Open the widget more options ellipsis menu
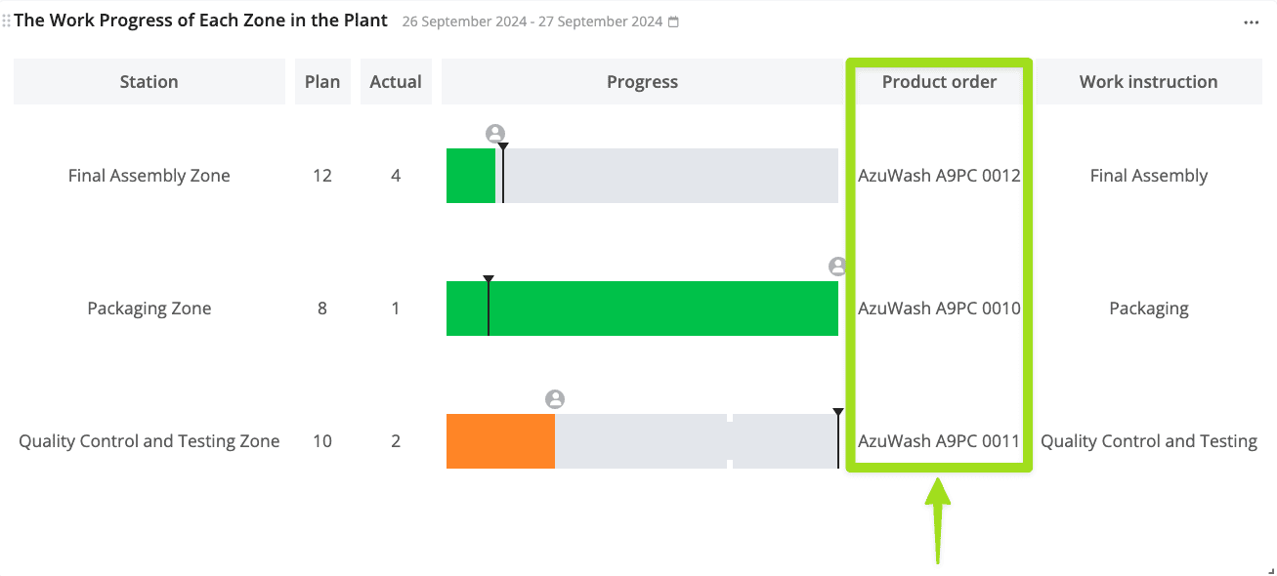1277x576 pixels. click(x=1251, y=22)
